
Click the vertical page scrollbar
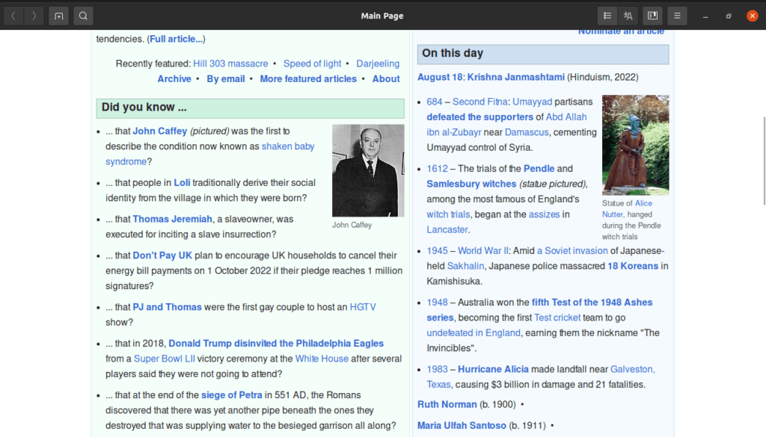tap(764, 161)
